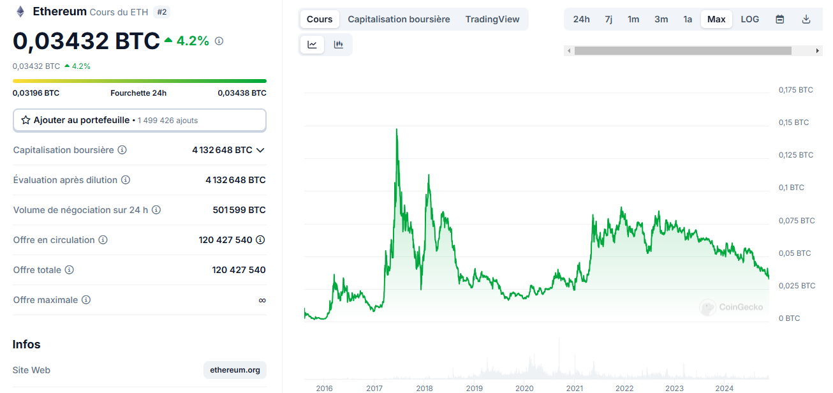Viewport: 833px width, 393px height.
Task: Select the 24h time range
Action: [581, 19]
